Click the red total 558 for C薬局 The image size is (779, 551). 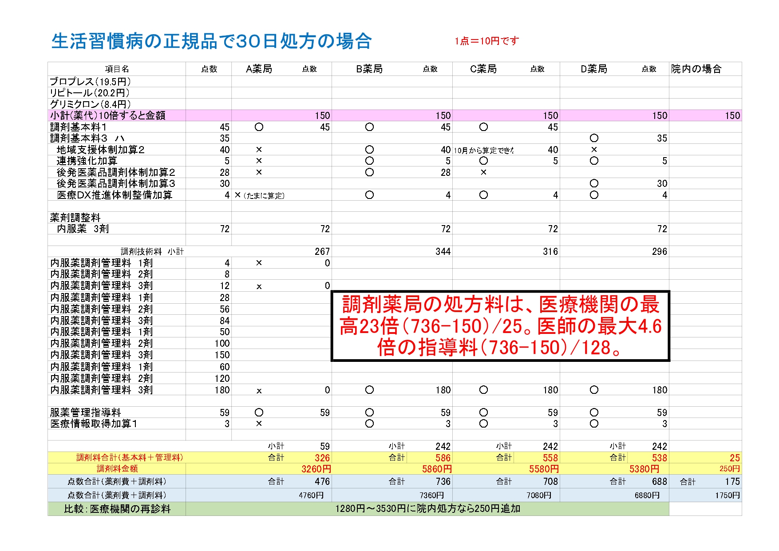coord(550,458)
